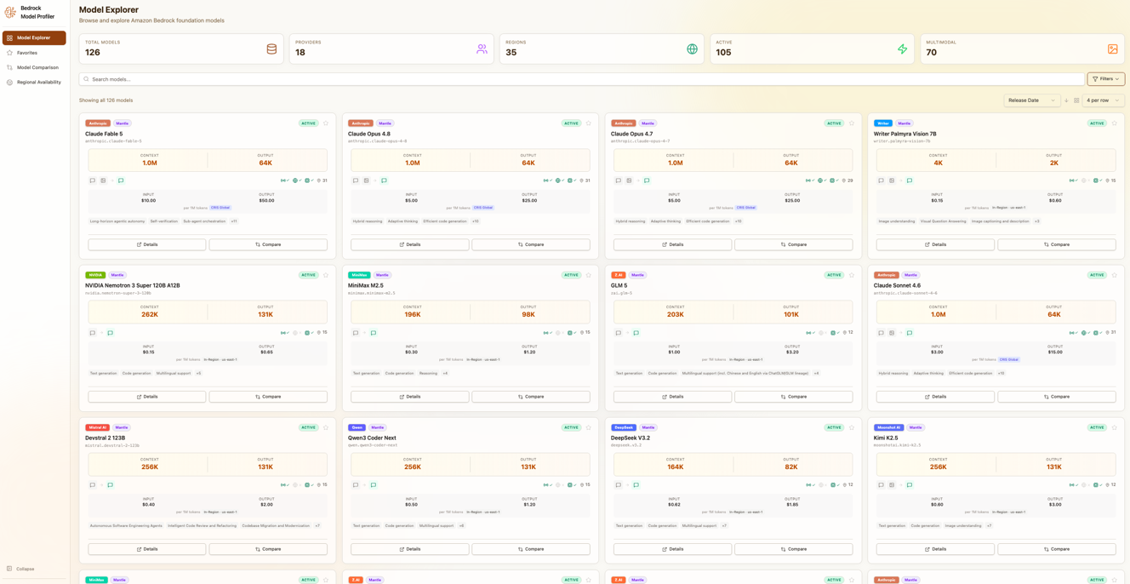Click the Total Models database icon
Image resolution: width=1130 pixels, height=584 pixels.
tap(271, 49)
